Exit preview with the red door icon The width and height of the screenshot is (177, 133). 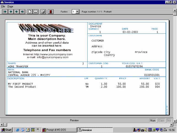[51, 12]
